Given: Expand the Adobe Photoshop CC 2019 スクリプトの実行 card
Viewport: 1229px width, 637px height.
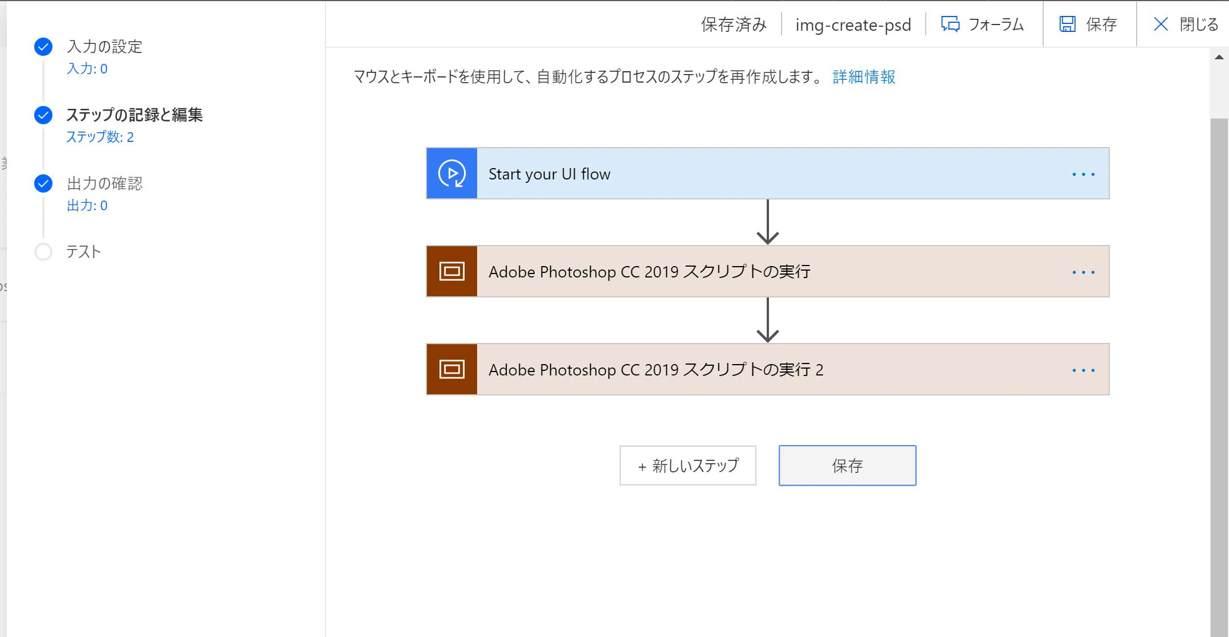Looking at the screenshot, I should [768, 271].
